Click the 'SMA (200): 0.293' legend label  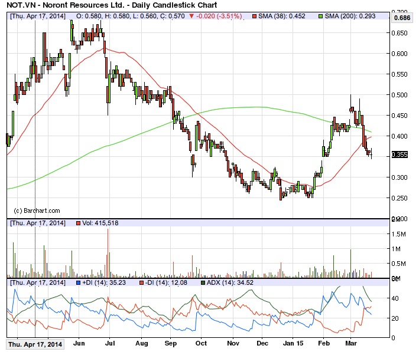click(x=350, y=17)
